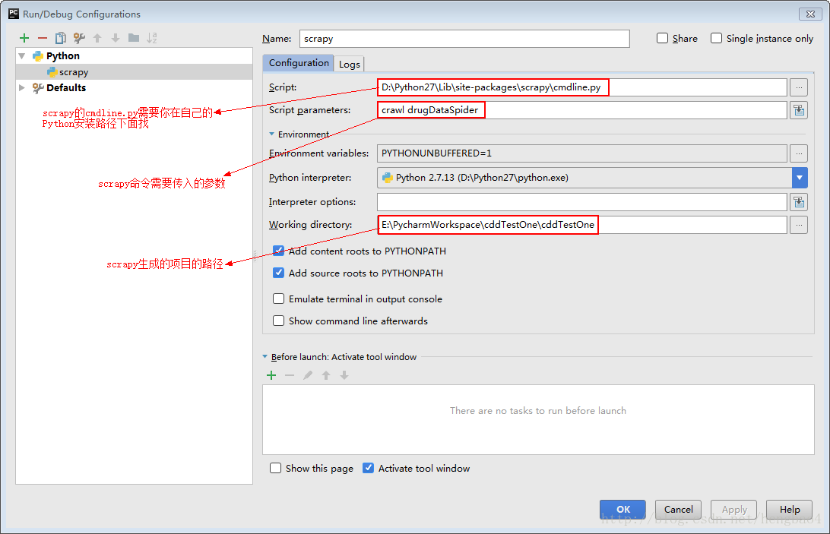Open edit defaults wrench icon
This screenshot has height=534, width=830.
tap(79, 38)
